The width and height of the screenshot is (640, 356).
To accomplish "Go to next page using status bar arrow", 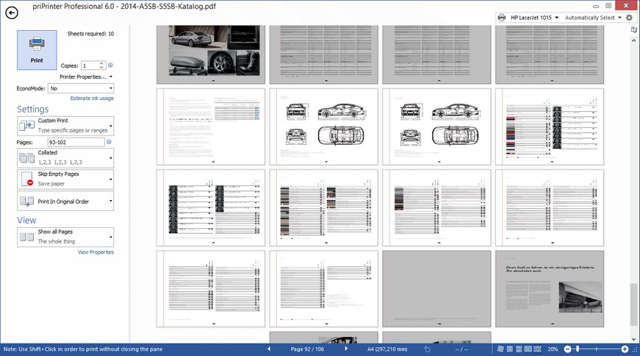I will click(x=345, y=349).
